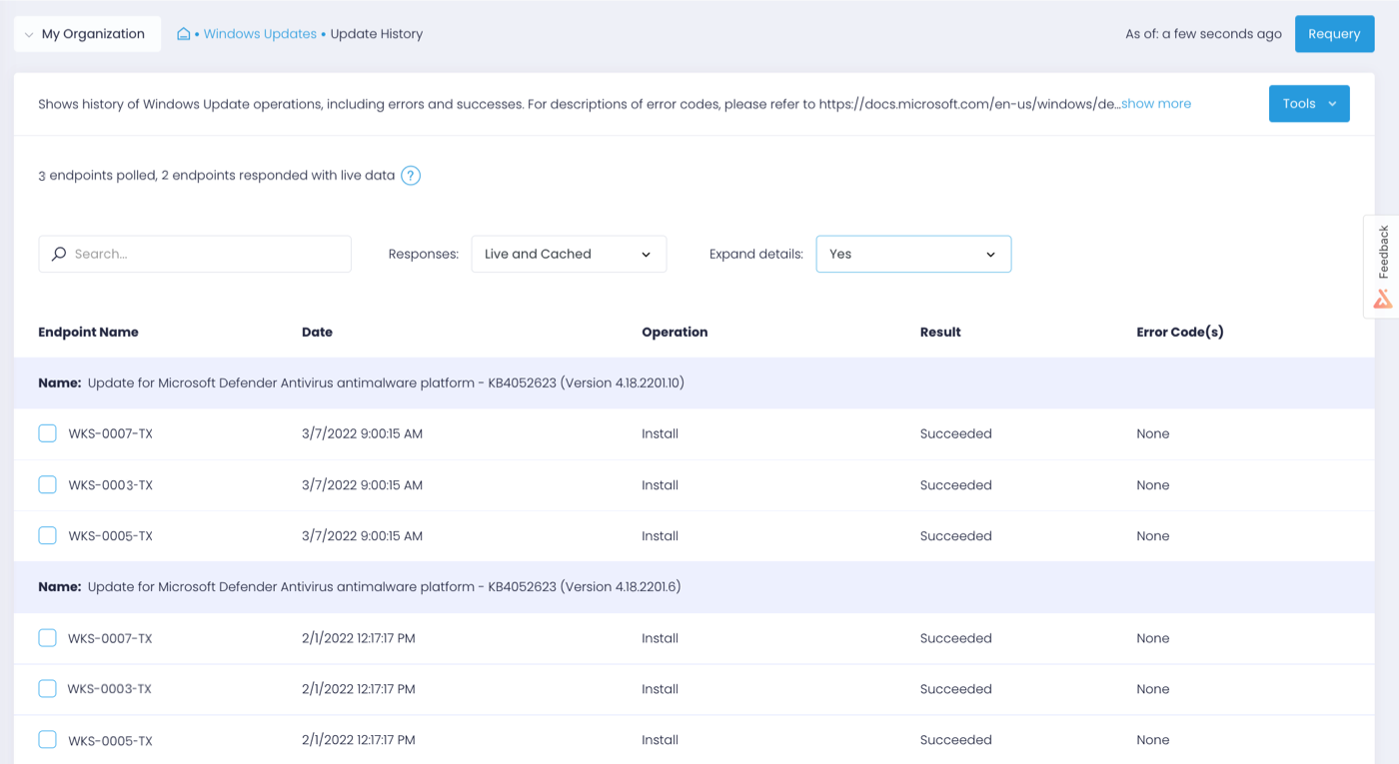Click the show more link

tap(1156, 103)
